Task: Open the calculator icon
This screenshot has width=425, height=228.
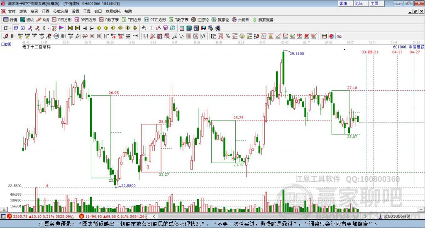Action: tap(189, 28)
